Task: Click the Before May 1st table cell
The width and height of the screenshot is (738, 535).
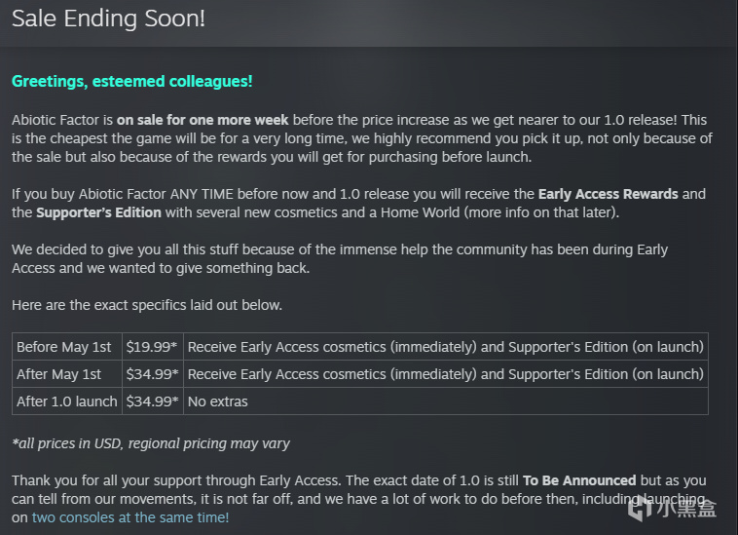Action: coord(67,347)
